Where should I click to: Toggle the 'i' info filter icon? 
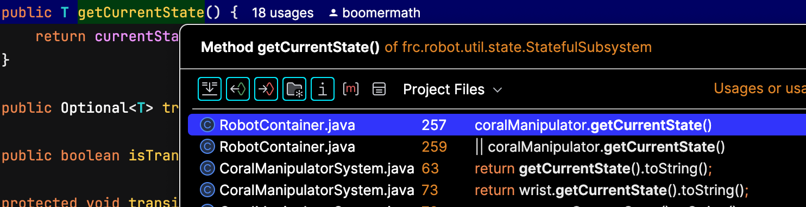pyautogui.click(x=323, y=89)
